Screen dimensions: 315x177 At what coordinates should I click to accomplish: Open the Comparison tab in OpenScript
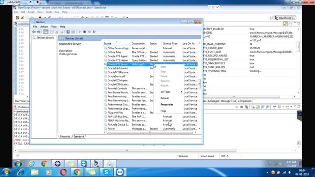[x=245, y=101]
